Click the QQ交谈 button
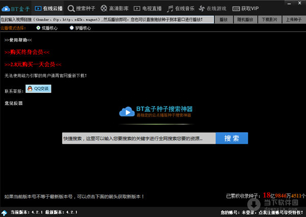Image resolution: width=306 pixels, height=217 pixels. (x=38, y=89)
